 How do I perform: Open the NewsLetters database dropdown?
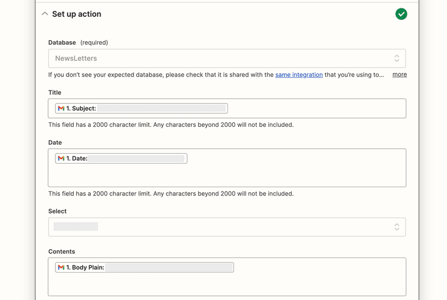point(223,58)
